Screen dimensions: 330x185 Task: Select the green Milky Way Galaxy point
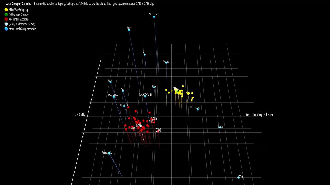point(177,91)
